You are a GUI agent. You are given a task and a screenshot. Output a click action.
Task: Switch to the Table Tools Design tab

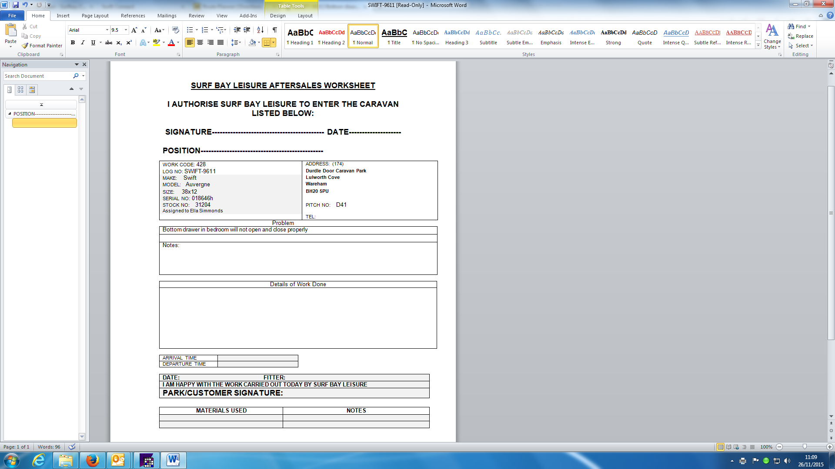tap(277, 16)
